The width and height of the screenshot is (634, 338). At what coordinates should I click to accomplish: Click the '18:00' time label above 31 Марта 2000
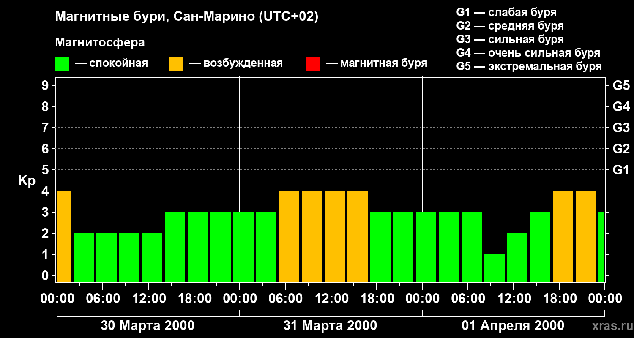tap(377, 299)
